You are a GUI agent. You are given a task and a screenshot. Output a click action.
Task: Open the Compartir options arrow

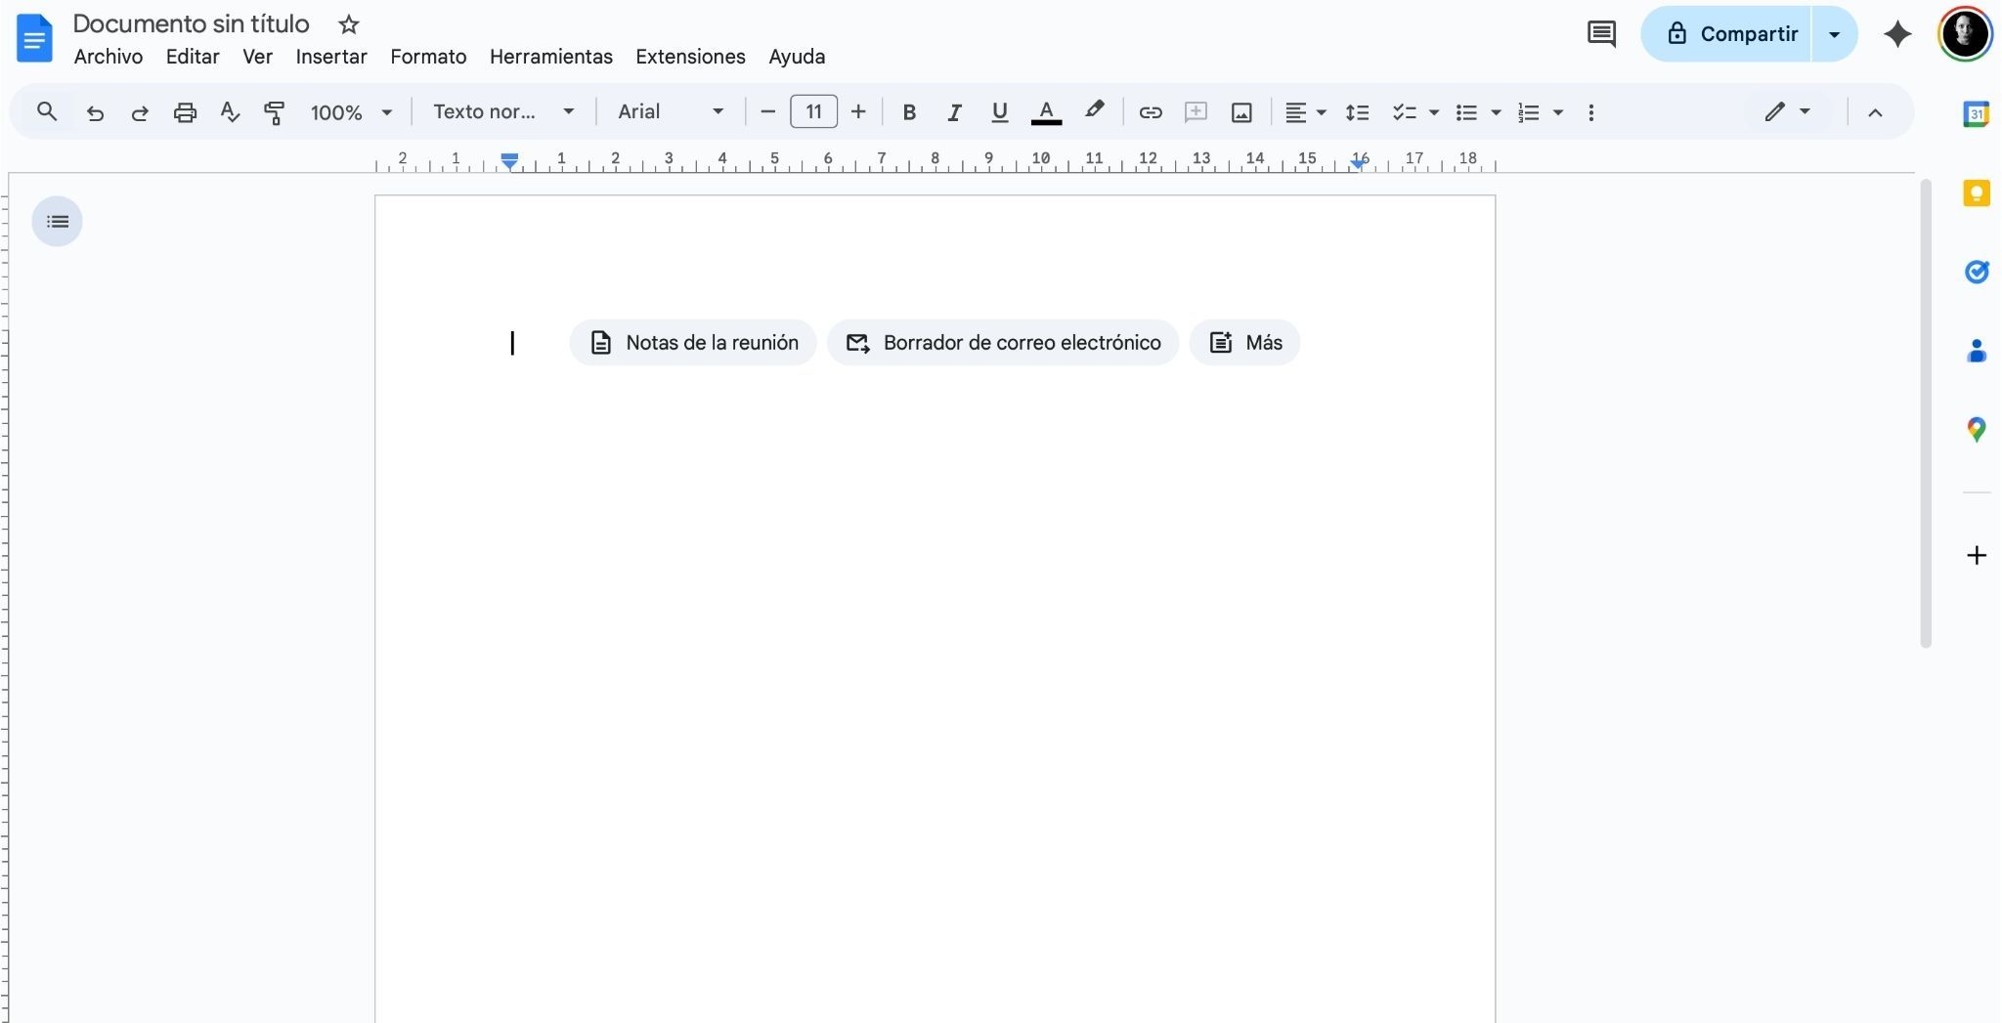click(1834, 34)
